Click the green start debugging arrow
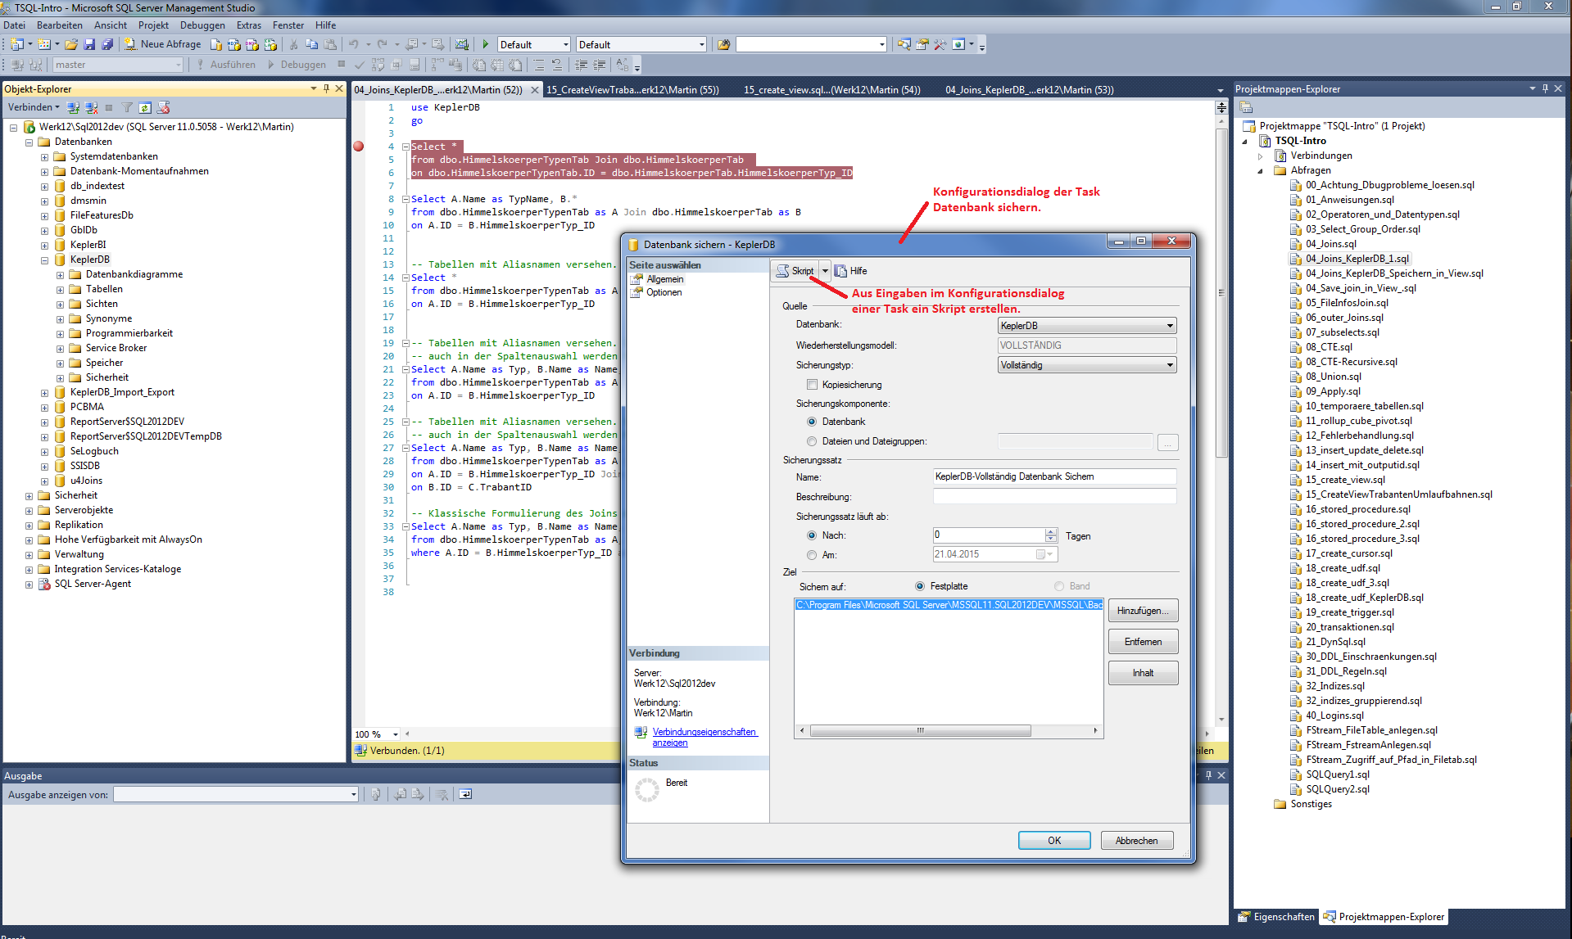This screenshot has height=939, width=1572. [x=485, y=44]
